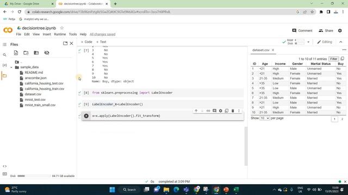This screenshot has width=348, height=195.
Task: Upload to session storage icon
Action: 16,53
